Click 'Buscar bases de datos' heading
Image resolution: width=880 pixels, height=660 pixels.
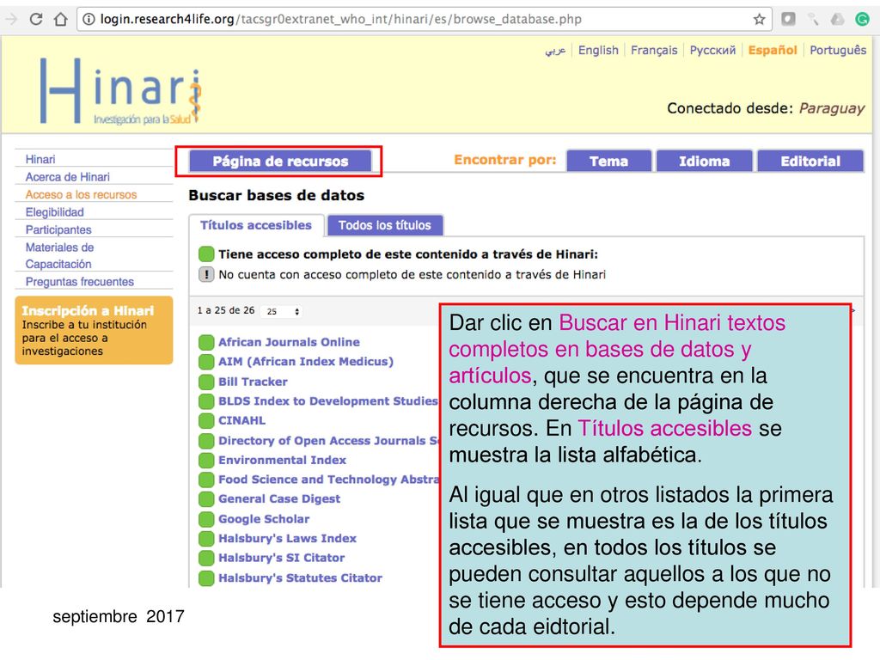pos(277,195)
